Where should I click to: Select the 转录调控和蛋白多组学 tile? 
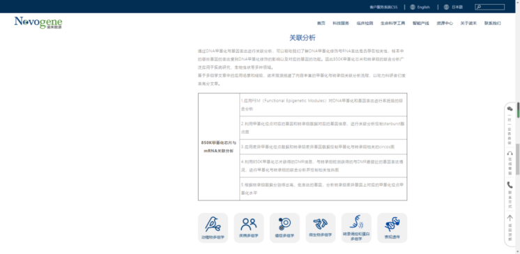(x=356, y=228)
